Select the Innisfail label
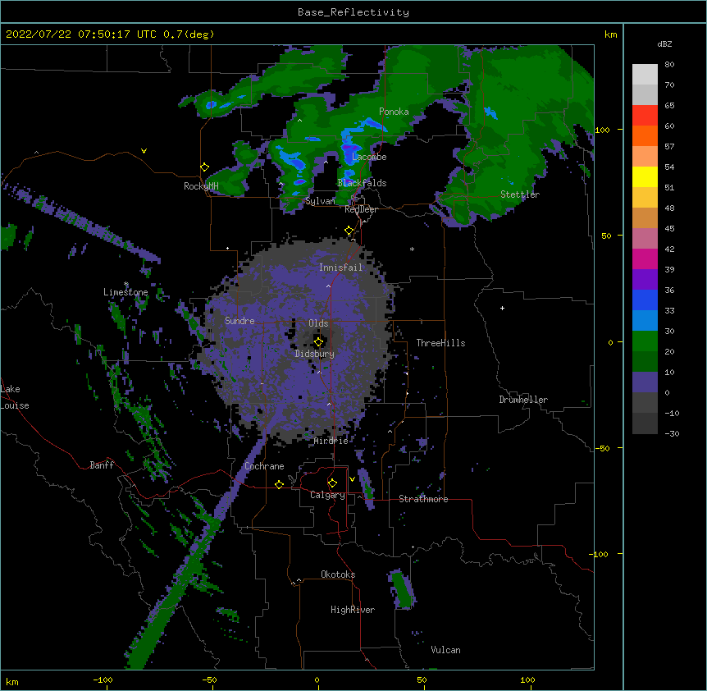Image resolution: width=707 pixels, height=691 pixels. coord(340,268)
